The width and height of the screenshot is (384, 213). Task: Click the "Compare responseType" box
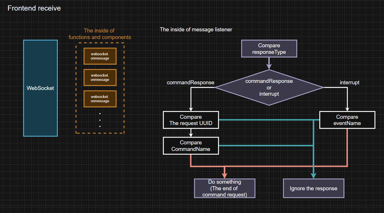coord(269,49)
